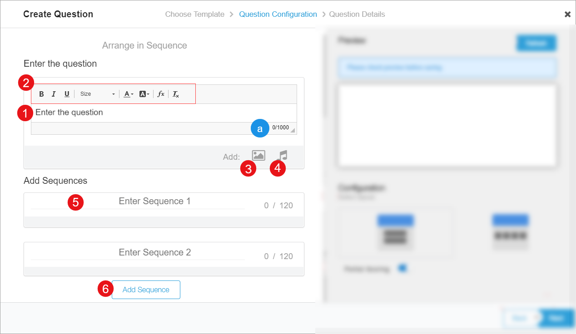Apply italic formatting in the editor toolbar
The height and width of the screenshot is (334, 576).
(x=54, y=94)
